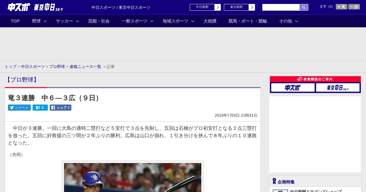Click the 中スポ subscription button in the sidebar
The image size is (366, 192).
pyautogui.click(x=293, y=87)
